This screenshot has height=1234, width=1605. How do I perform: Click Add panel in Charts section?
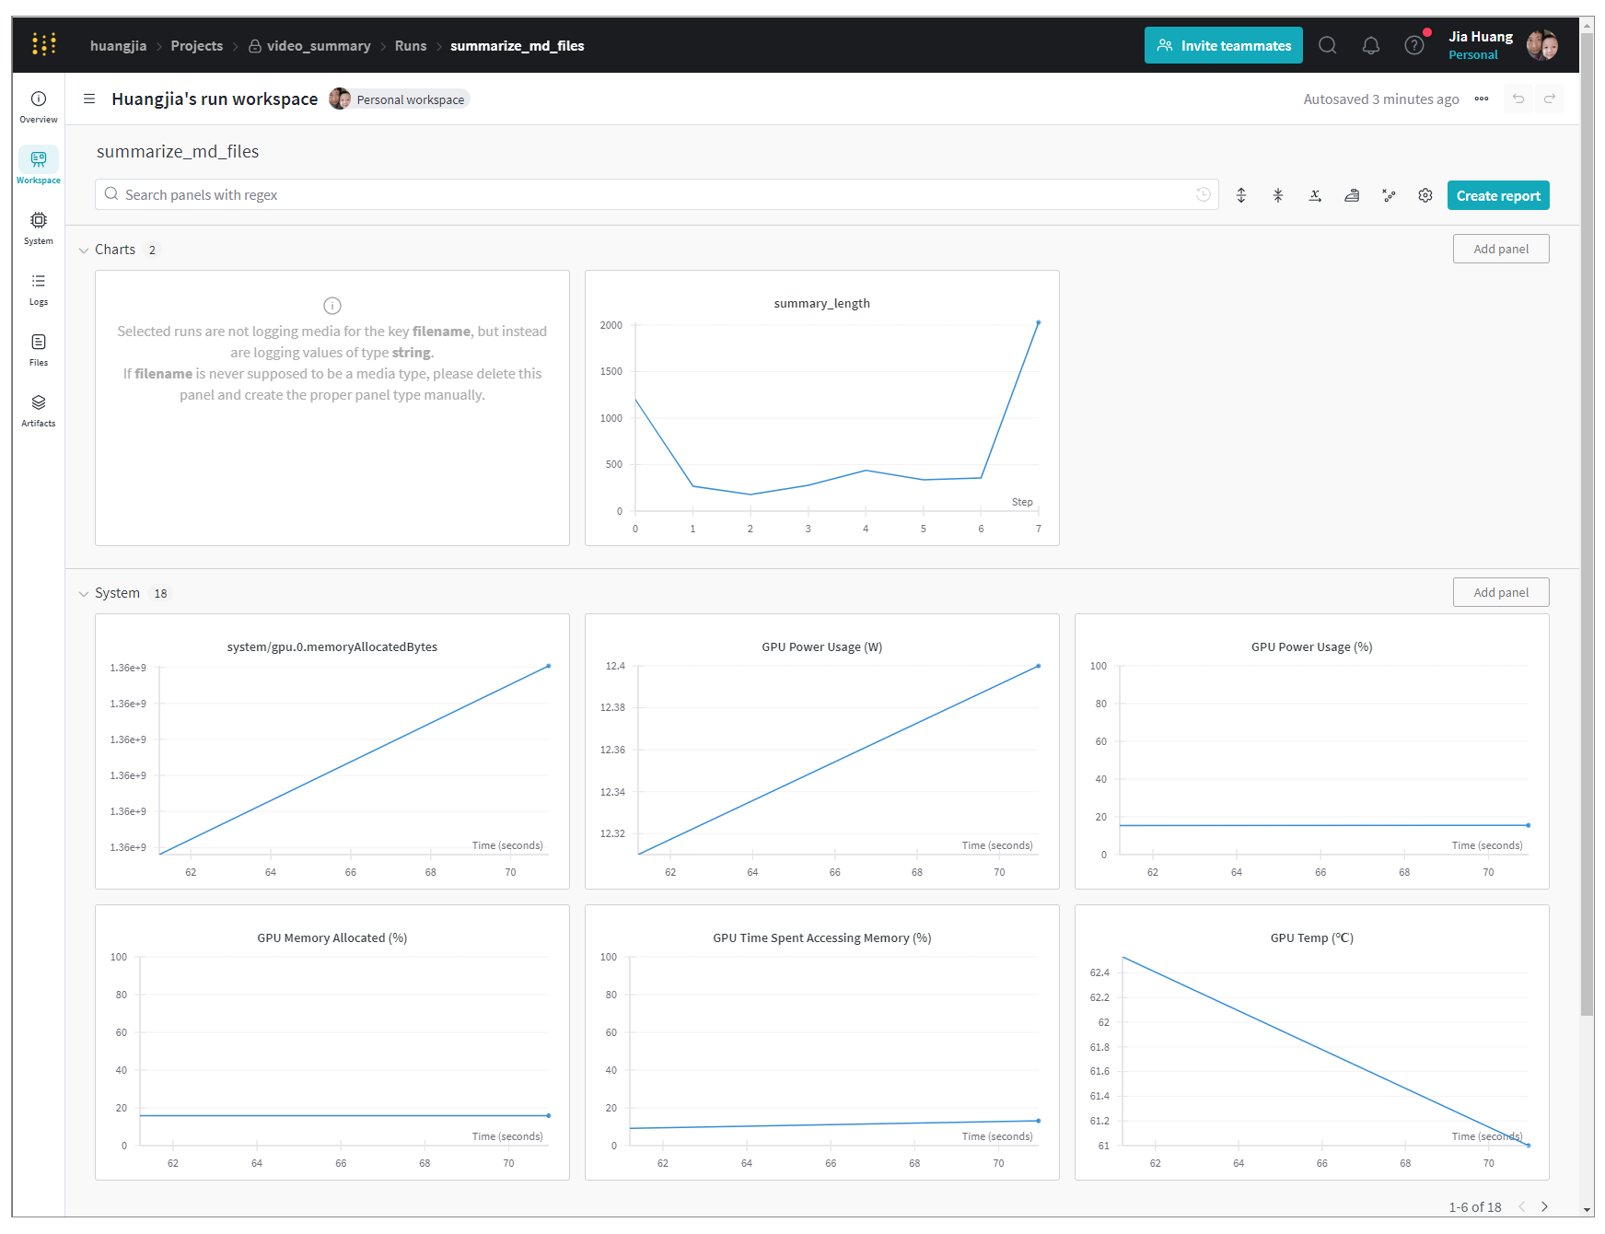coord(1500,249)
